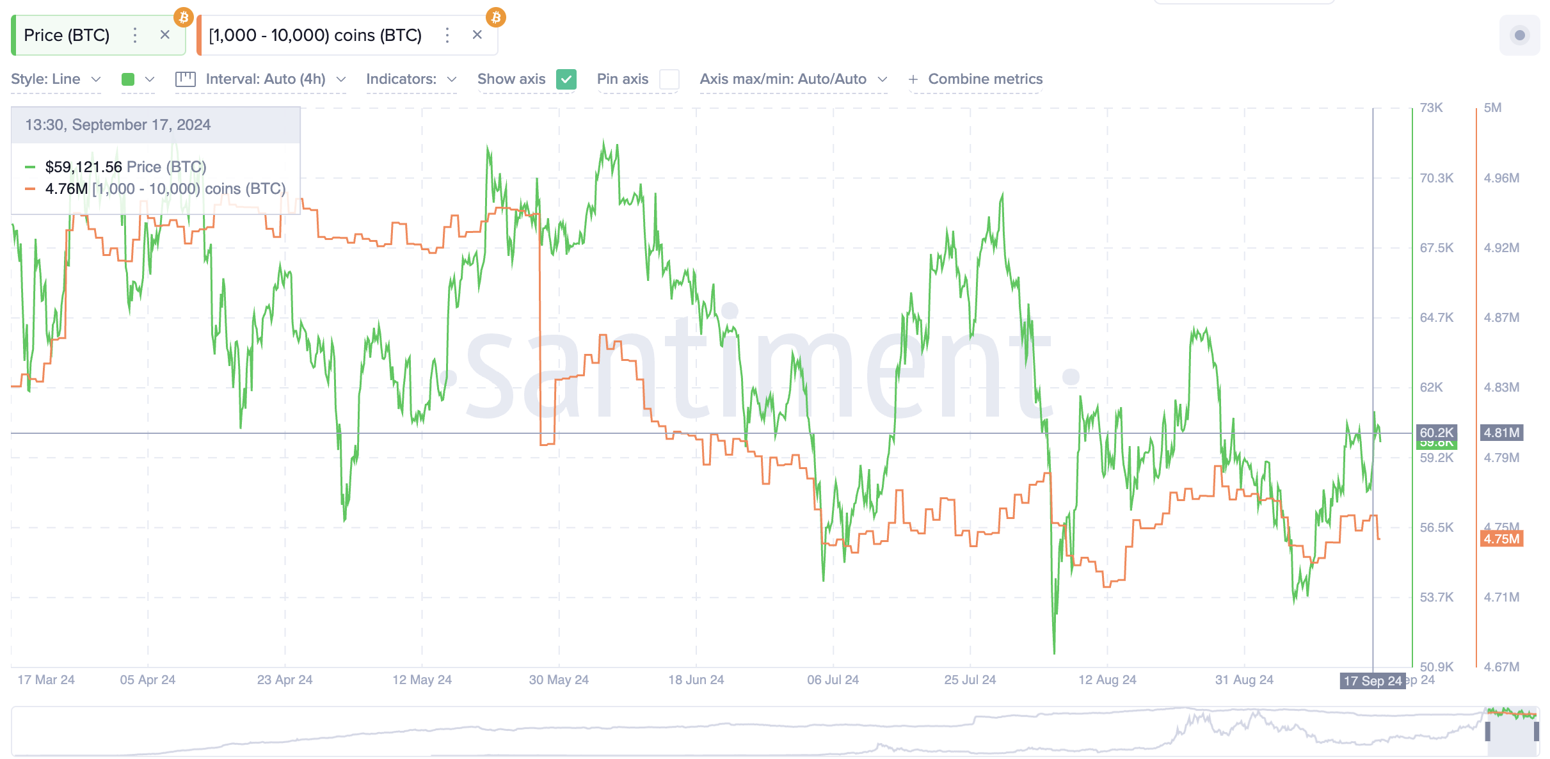The width and height of the screenshot is (1550, 759).
Task: Open the green line color swatch
Action: pos(128,79)
